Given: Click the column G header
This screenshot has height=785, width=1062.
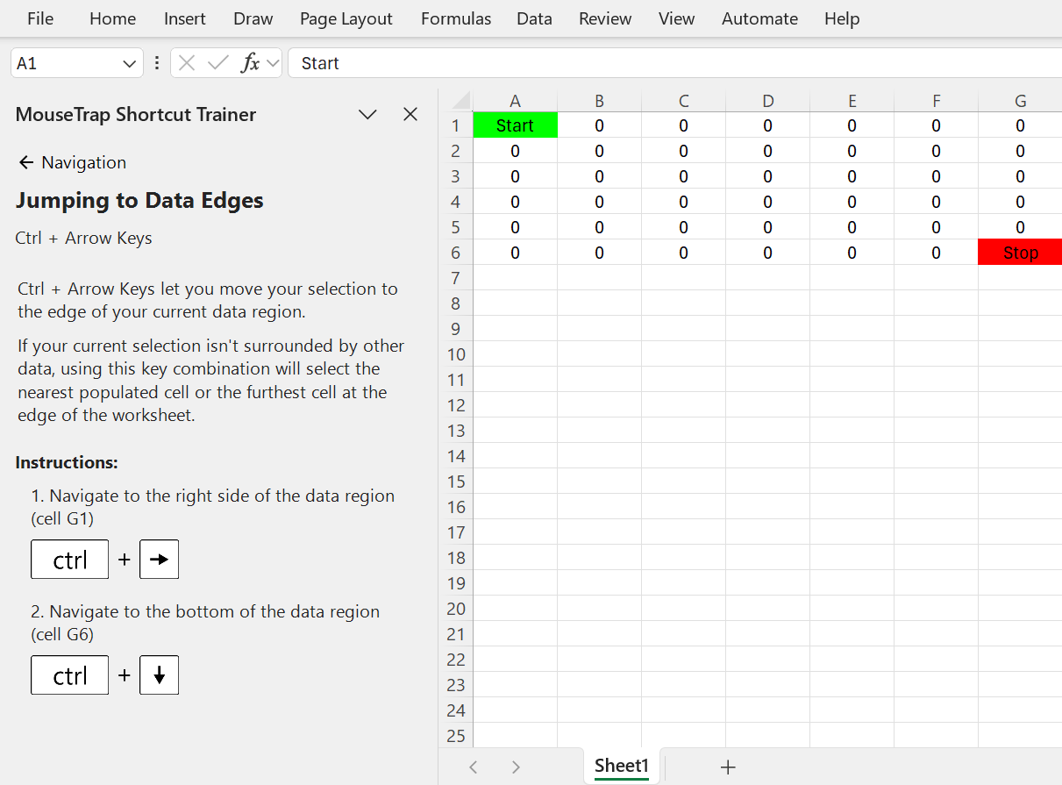Looking at the screenshot, I should (x=1019, y=100).
